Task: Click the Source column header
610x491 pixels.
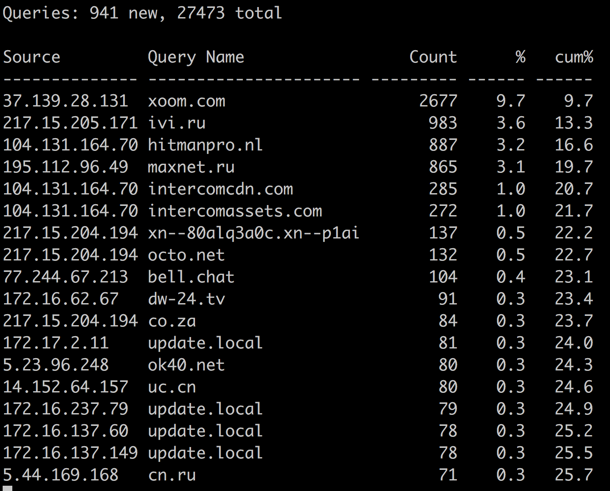Action: 32,57
